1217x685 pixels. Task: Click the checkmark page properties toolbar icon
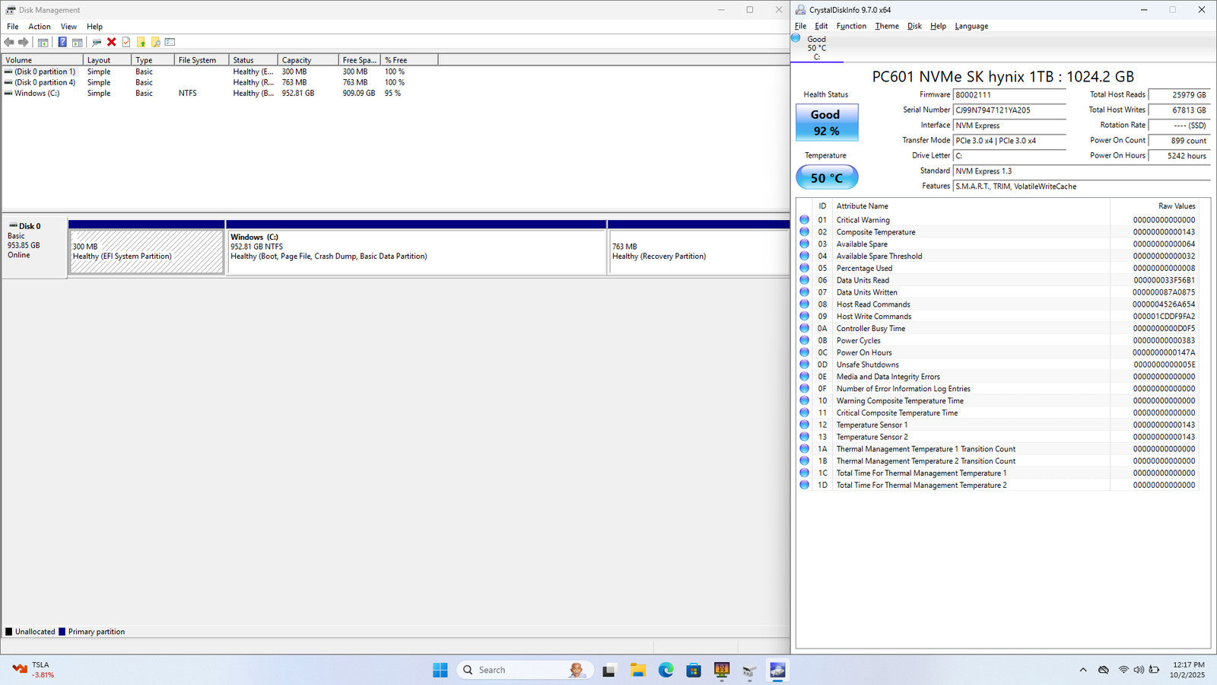pos(126,43)
